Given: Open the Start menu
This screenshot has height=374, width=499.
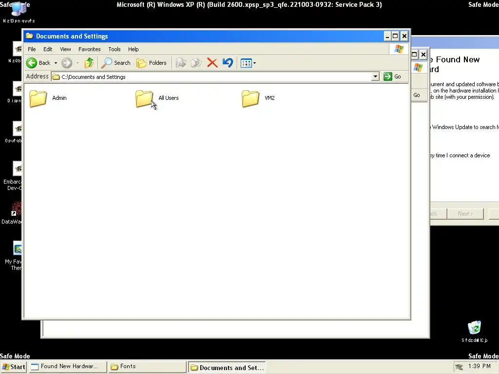Looking at the screenshot, I should pyautogui.click(x=13, y=367).
